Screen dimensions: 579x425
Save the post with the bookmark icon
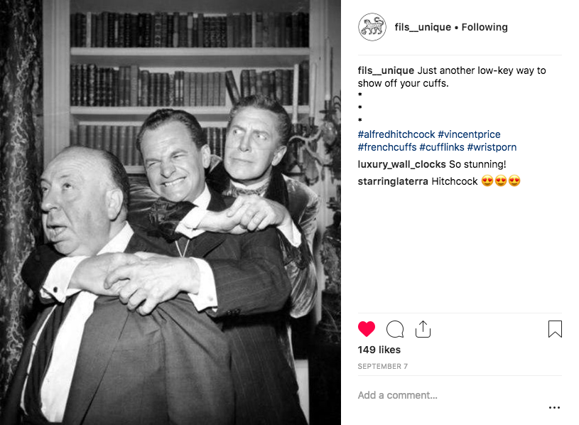[555, 329]
